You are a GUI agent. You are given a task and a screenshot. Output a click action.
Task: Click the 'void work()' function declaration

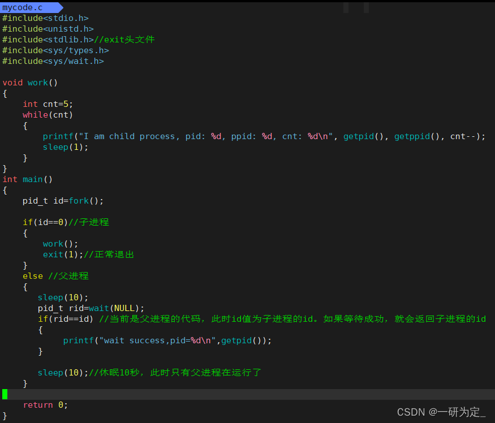pos(30,83)
